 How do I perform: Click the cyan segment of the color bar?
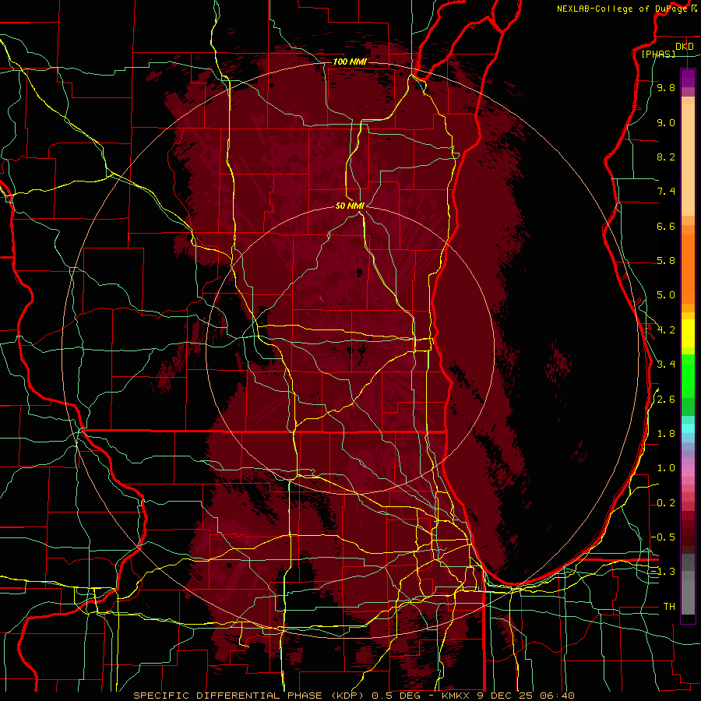688,428
